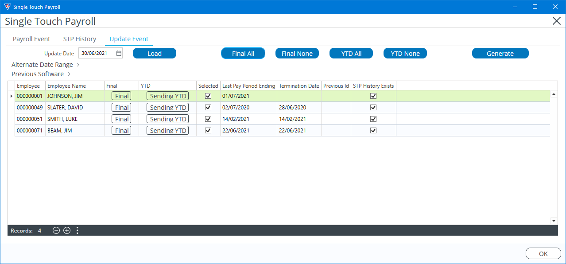The width and height of the screenshot is (566, 264).
Task: Click the grid scroll up arrow
Action: click(554, 94)
